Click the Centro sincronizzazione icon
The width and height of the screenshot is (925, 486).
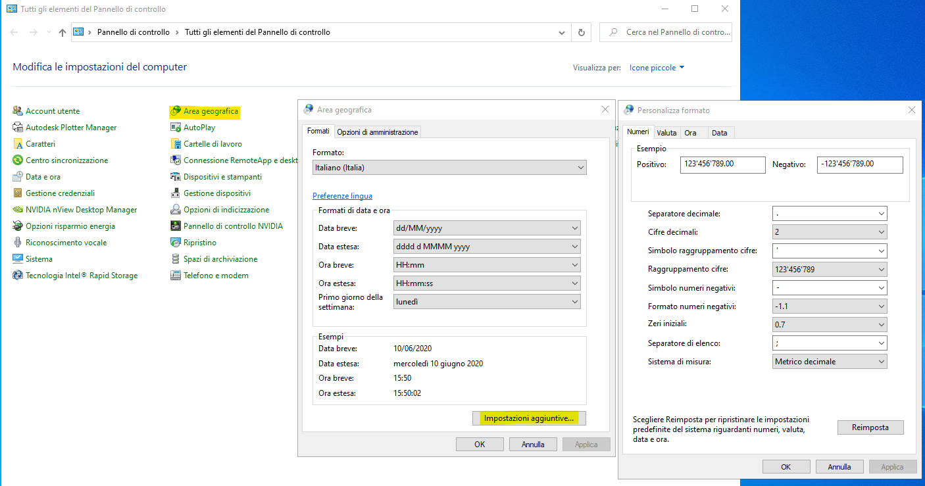coord(18,160)
